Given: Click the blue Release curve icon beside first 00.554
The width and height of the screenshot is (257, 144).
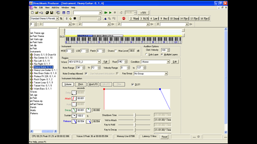Looking at the screenshot, I should 74,121.
